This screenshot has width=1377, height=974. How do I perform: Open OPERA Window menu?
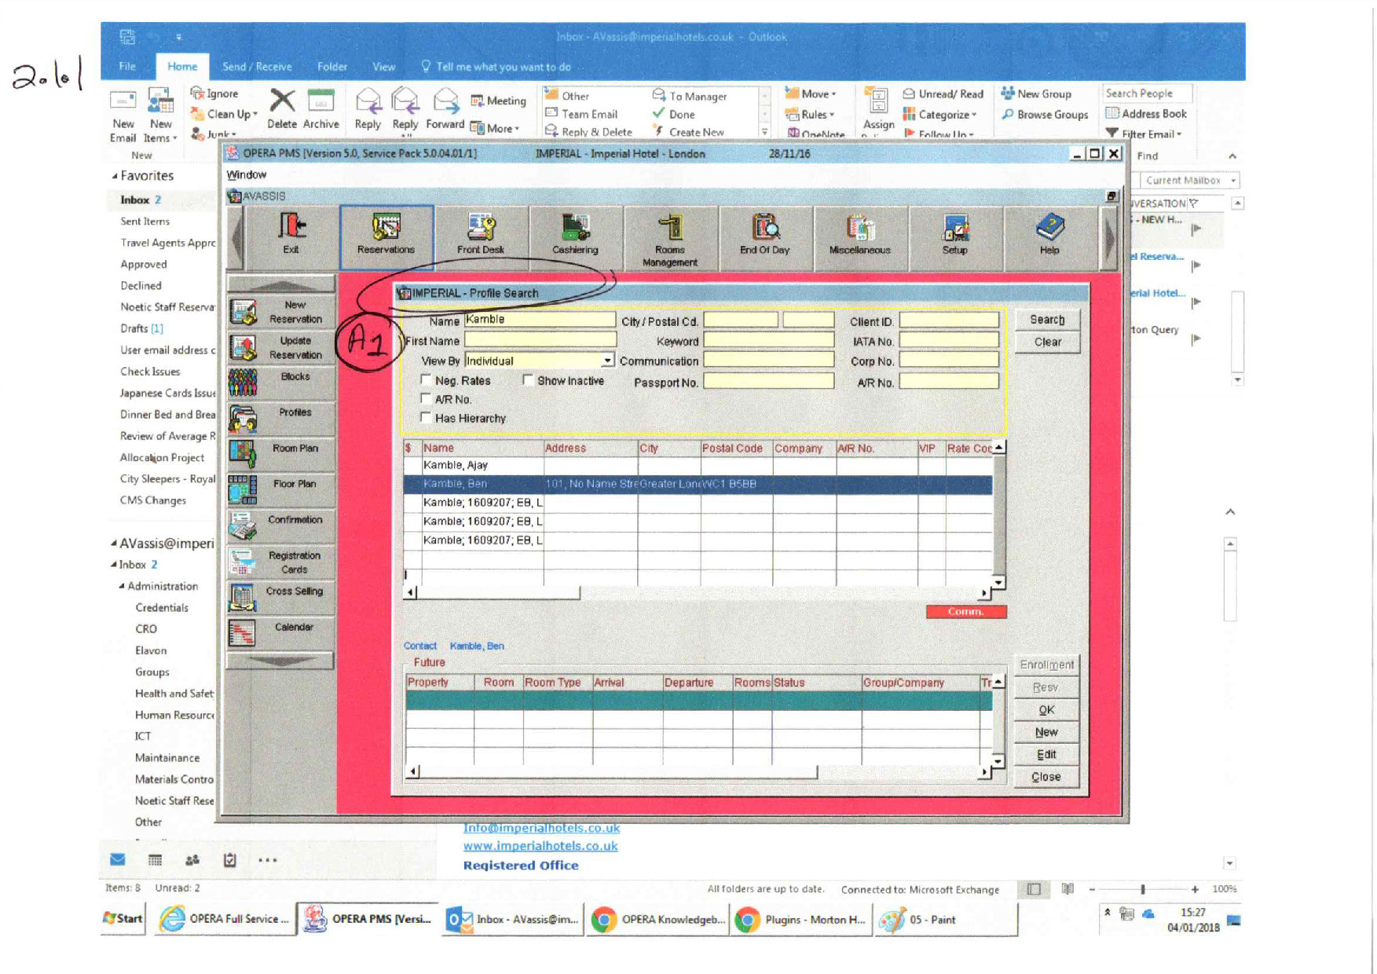pyautogui.click(x=247, y=174)
